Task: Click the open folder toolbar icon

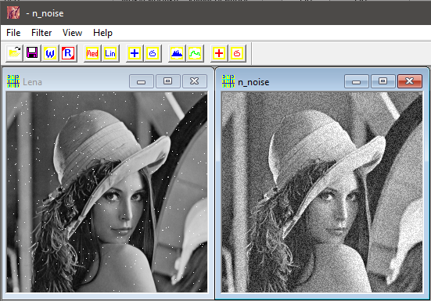Action: (x=14, y=53)
